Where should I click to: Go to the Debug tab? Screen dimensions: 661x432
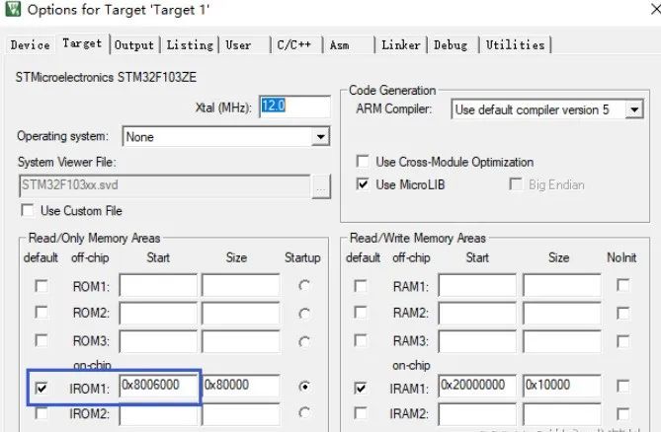451,44
